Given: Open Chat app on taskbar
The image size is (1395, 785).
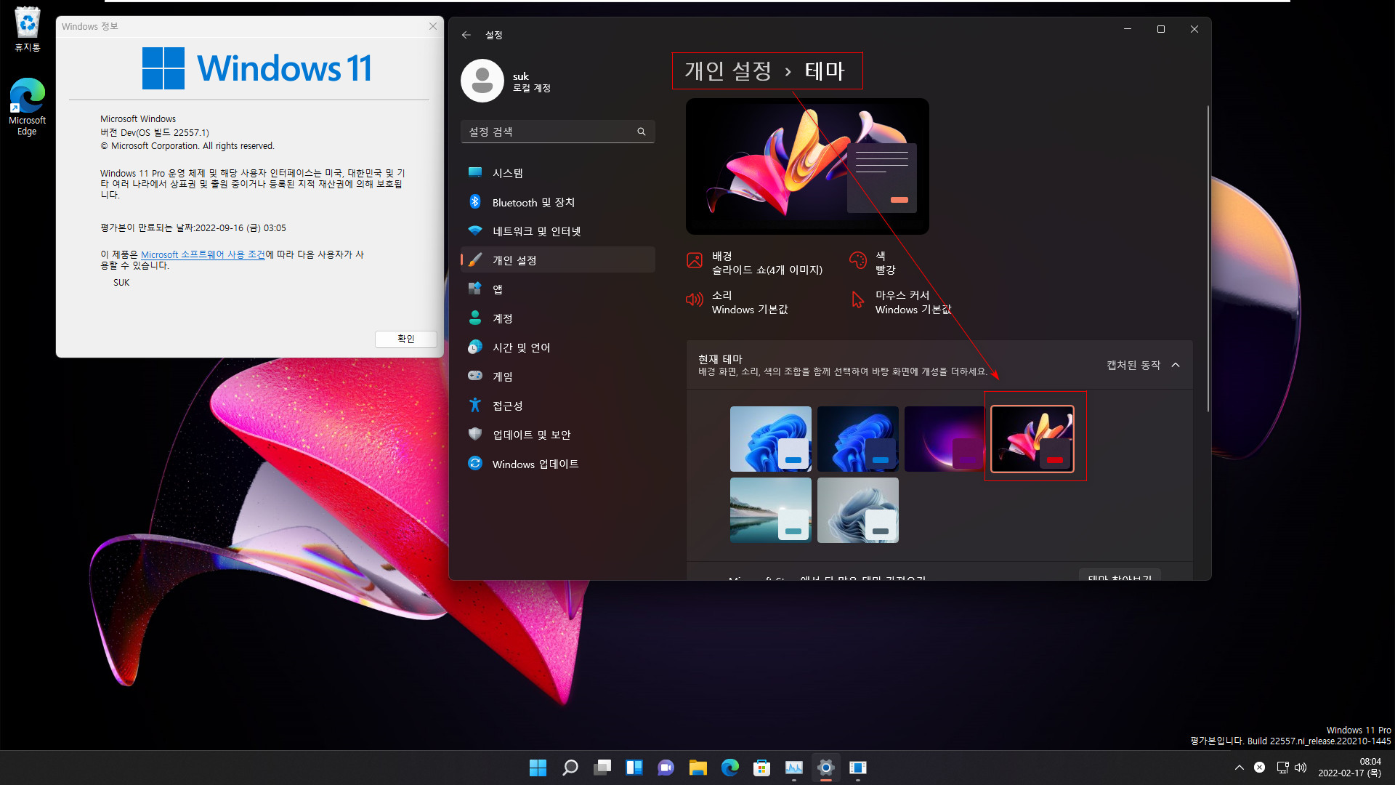Looking at the screenshot, I should pos(666,768).
